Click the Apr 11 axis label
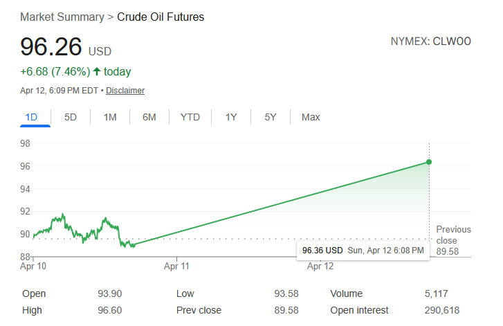 (x=176, y=266)
